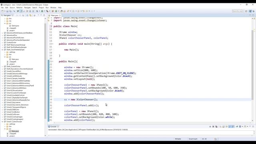
Task: Click the New file toolbar icon
Action: pyautogui.click(x=2, y=11)
